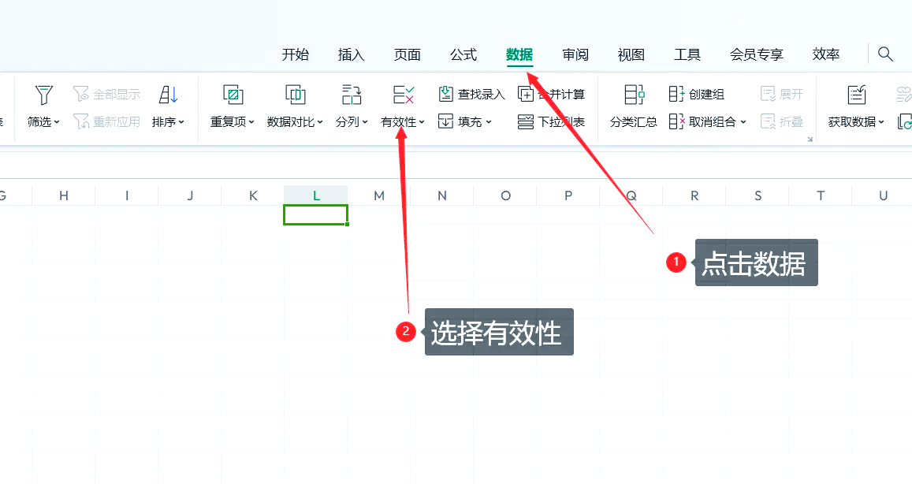
Task: Switch to the 审阅 tab
Action: point(575,54)
